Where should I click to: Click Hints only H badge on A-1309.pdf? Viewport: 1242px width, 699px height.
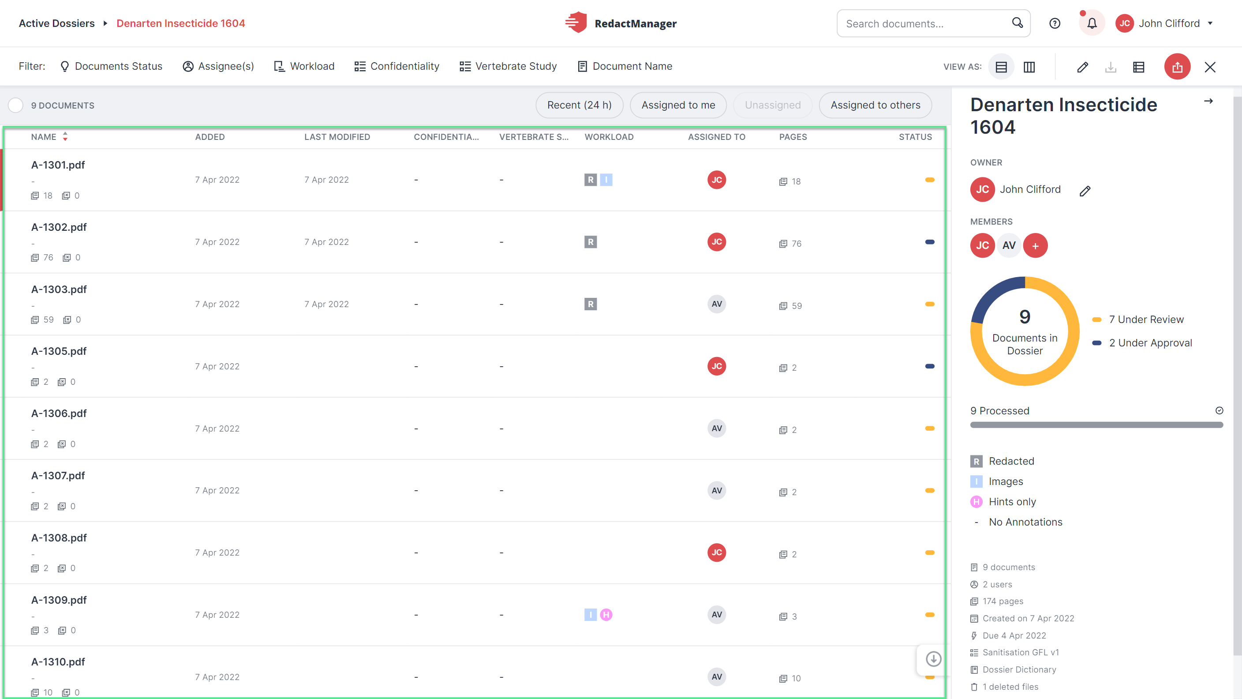click(606, 615)
